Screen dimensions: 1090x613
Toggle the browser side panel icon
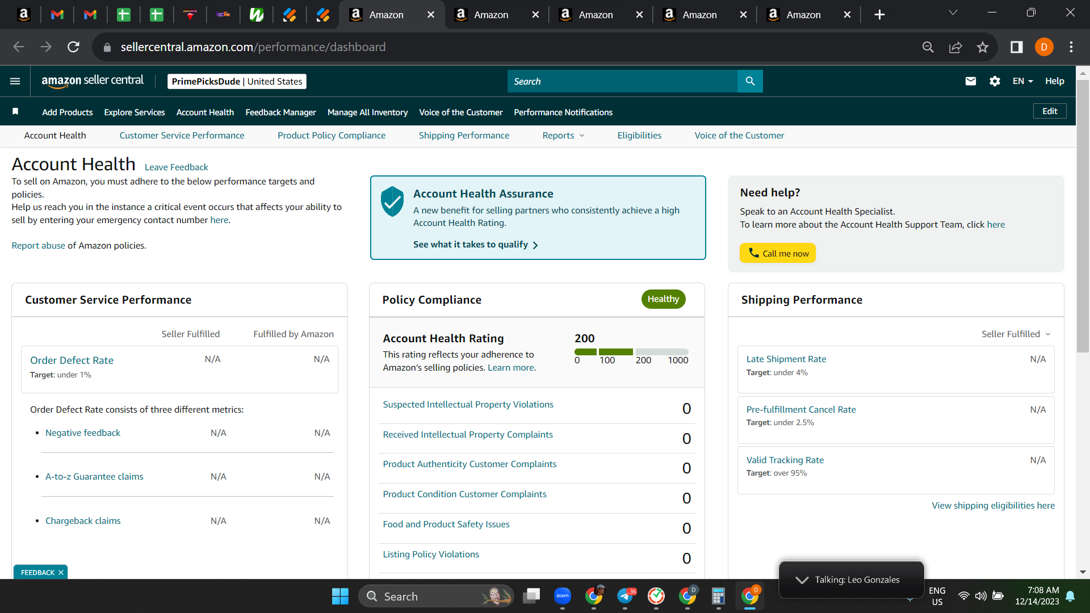click(x=1017, y=47)
